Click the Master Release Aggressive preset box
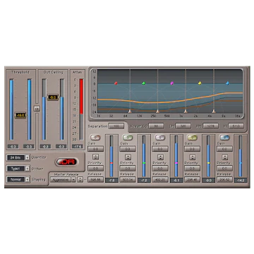 (x=61, y=179)
